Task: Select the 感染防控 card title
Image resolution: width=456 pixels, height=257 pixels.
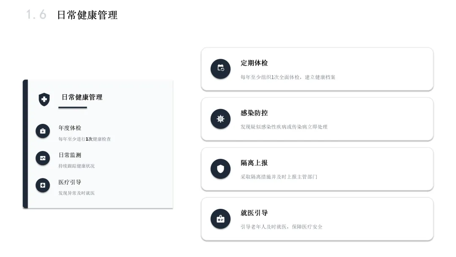Action: pyautogui.click(x=254, y=113)
